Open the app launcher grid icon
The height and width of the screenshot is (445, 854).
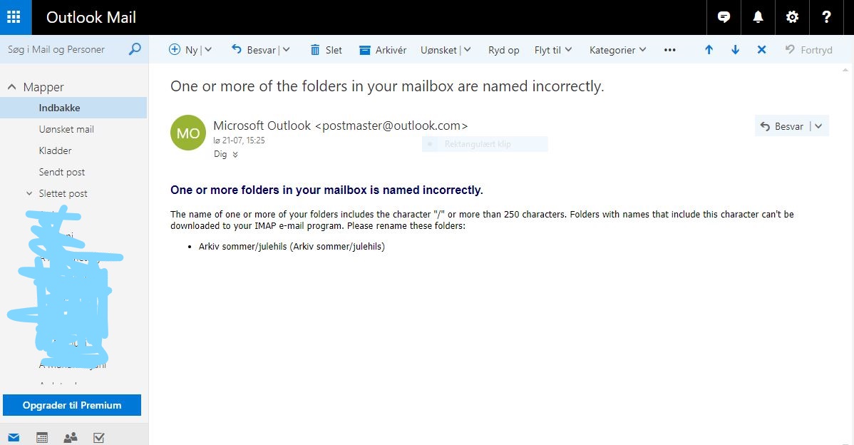[14, 17]
